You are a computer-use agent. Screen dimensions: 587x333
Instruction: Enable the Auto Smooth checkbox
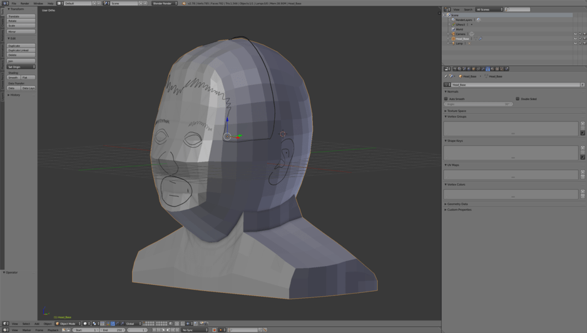pyautogui.click(x=446, y=99)
